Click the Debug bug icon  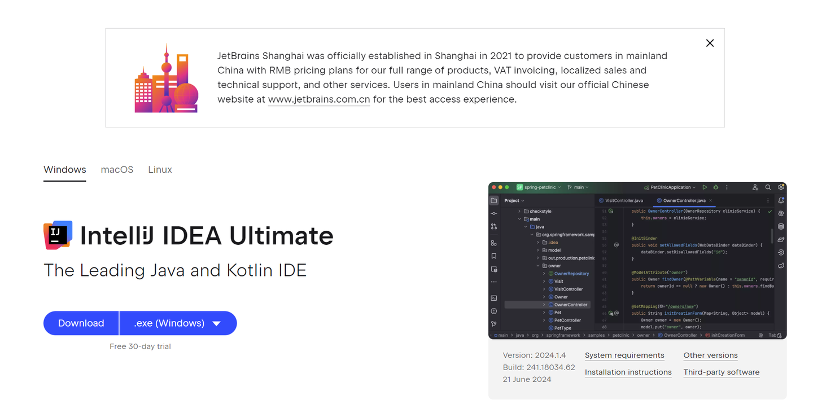pos(716,187)
